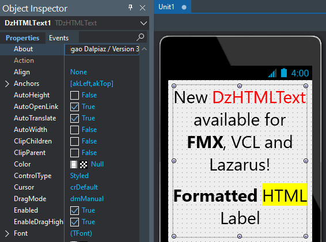
Task: Click the scroll up arrow in property list
Action: pos(145,49)
